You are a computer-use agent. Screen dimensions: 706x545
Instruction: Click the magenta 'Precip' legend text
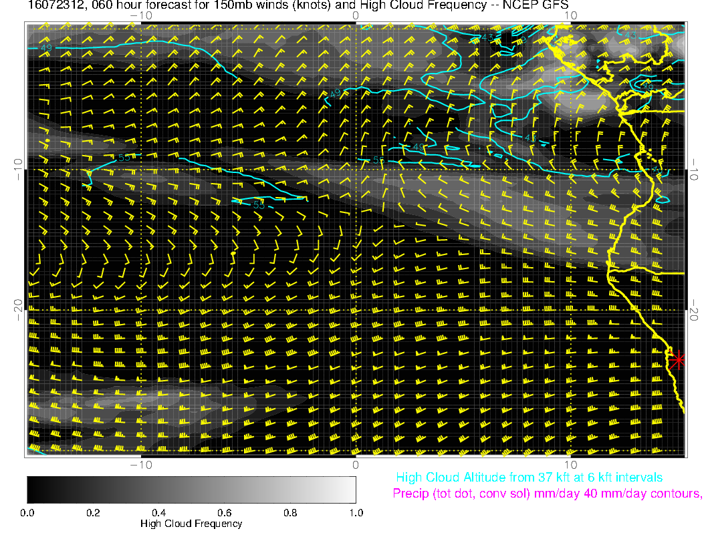pyautogui.click(x=547, y=494)
